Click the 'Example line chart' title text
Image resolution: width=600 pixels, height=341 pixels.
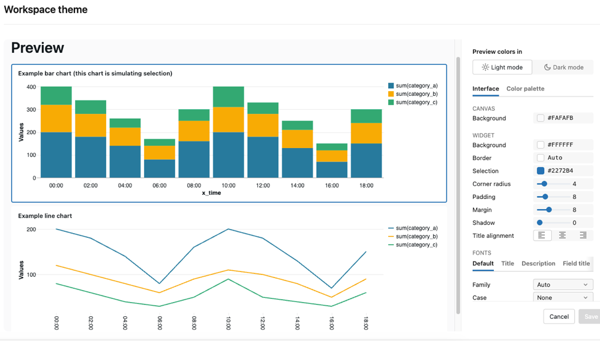[x=45, y=216]
